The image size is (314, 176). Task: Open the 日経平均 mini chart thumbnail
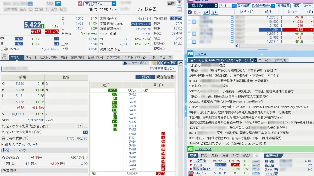(x=256, y=161)
